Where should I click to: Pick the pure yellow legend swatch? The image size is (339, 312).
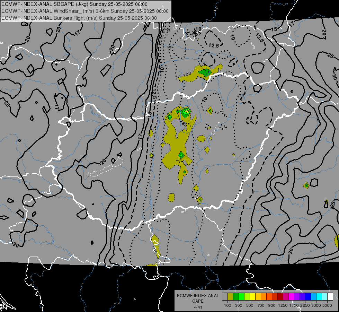(252, 296)
